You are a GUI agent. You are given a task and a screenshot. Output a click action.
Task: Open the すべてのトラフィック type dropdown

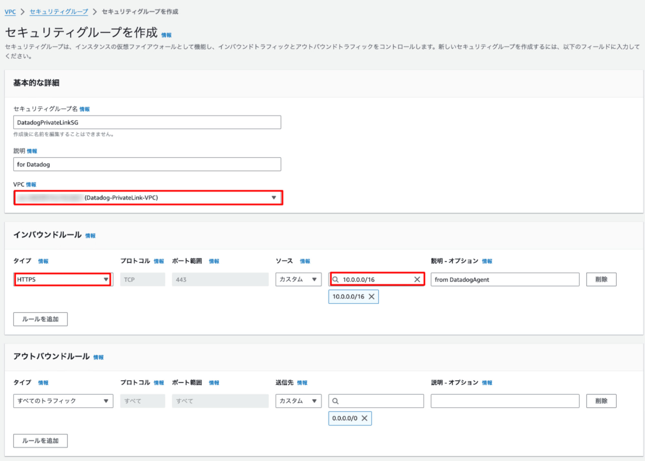tap(63, 401)
